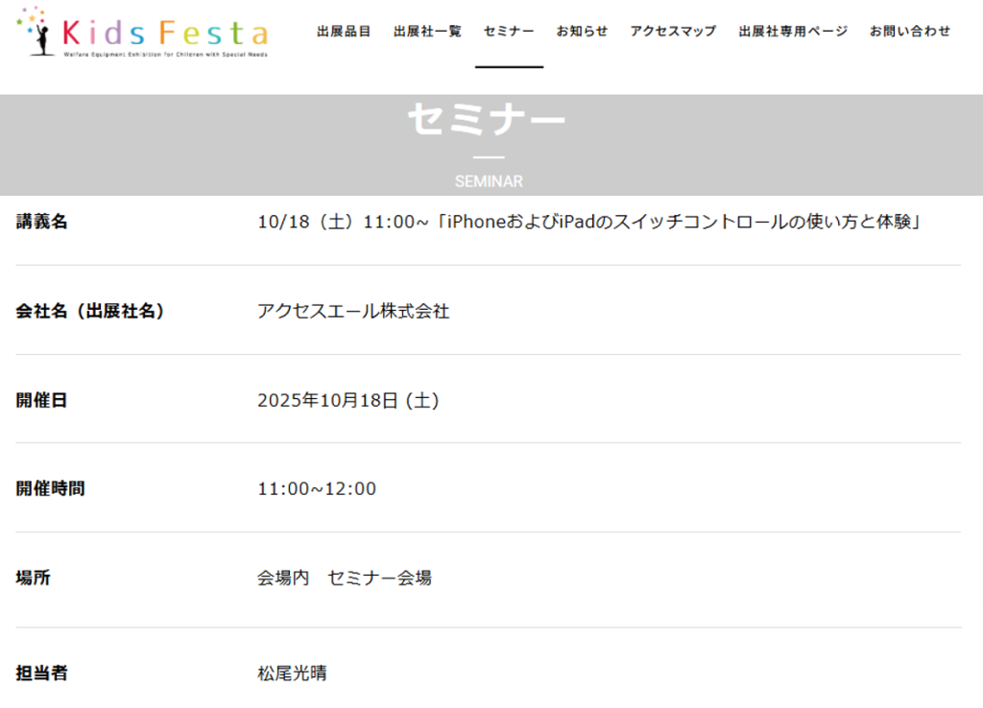This screenshot has width=983, height=708.
Task: Click the Kids Festa logo
Action: (x=142, y=33)
